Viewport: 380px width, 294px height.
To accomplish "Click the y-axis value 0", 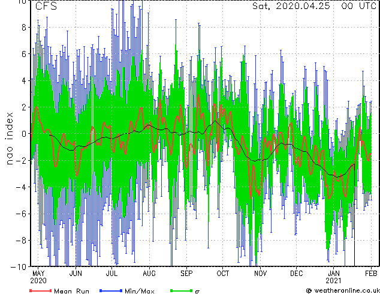I will tap(24, 134).
